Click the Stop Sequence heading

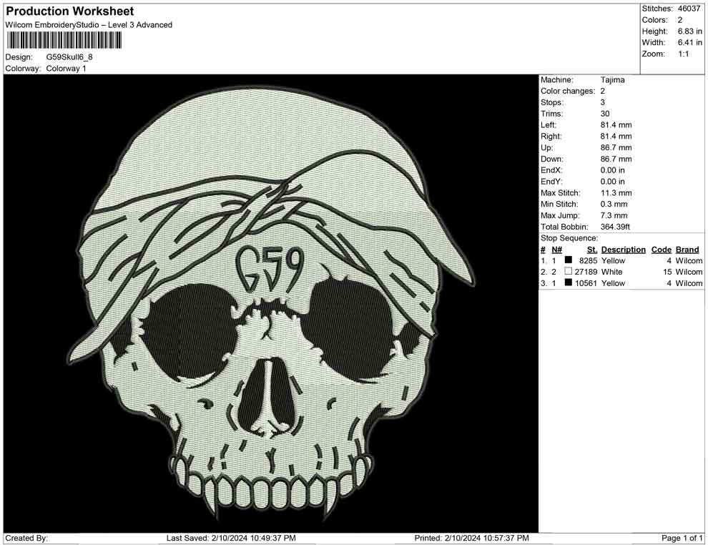click(569, 238)
